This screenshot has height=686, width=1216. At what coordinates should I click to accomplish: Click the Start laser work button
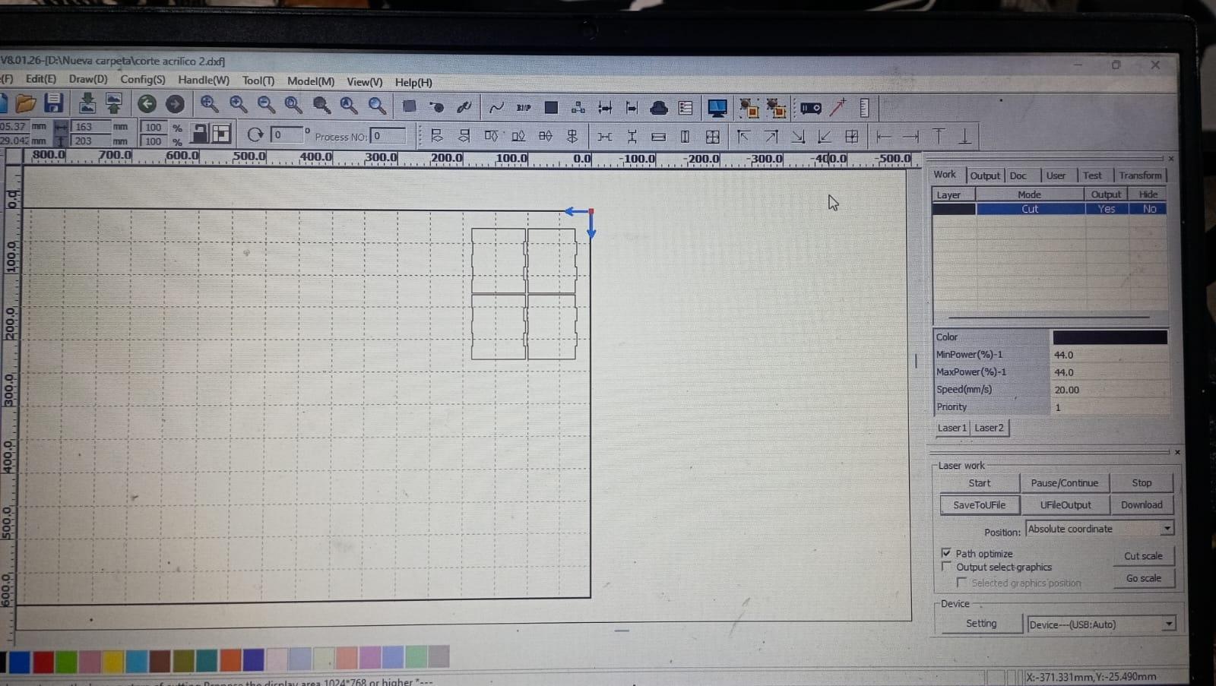980,483
